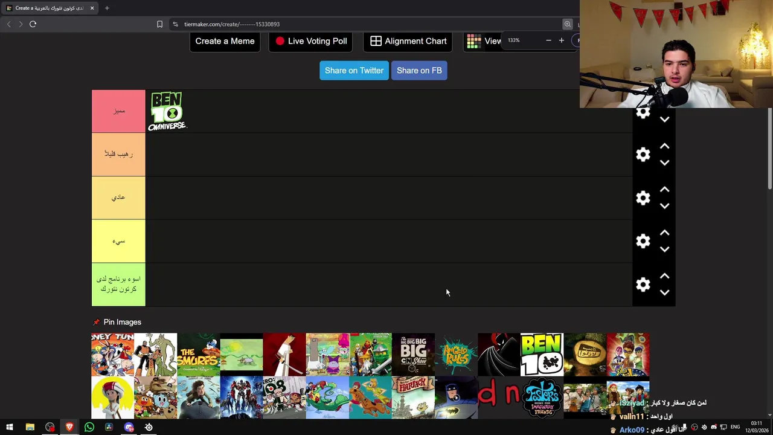Open settings gear for the مميز tier
The width and height of the screenshot is (773, 435).
pyautogui.click(x=643, y=113)
